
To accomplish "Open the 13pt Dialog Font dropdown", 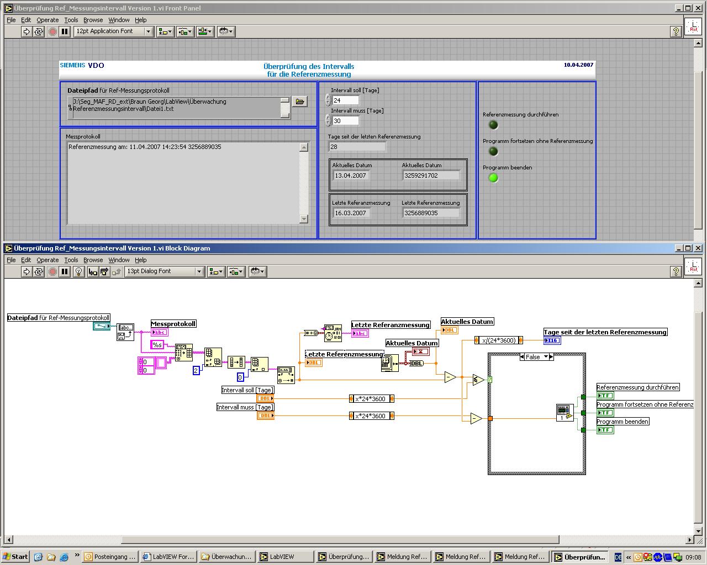I will point(199,271).
